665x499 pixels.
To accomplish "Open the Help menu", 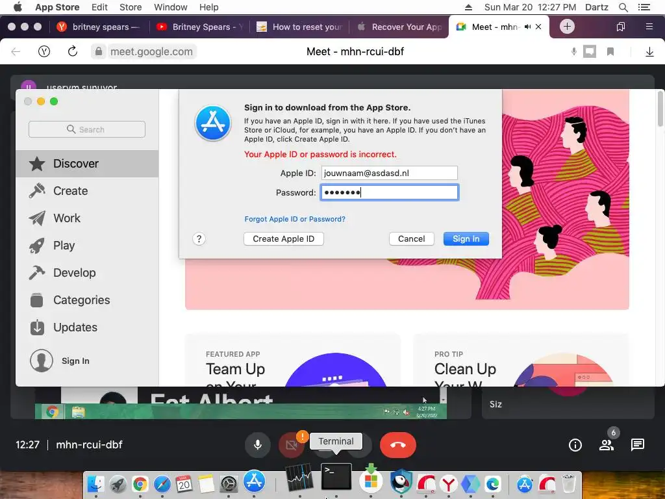I will 209,7.
